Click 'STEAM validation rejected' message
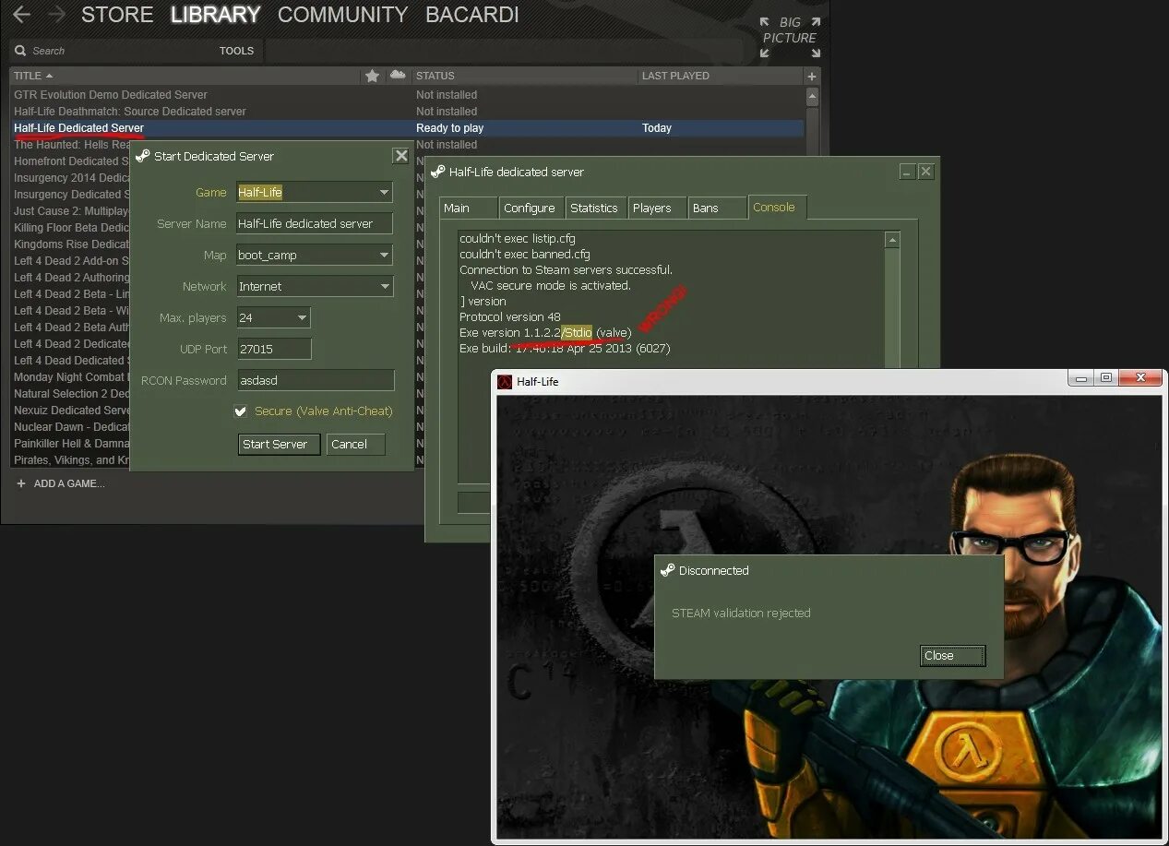The width and height of the screenshot is (1169, 846). tap(741, 614)
